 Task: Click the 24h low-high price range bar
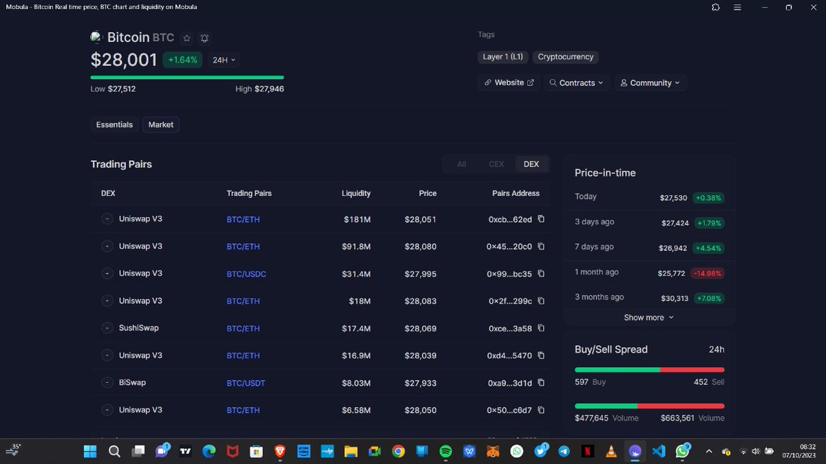187,77
